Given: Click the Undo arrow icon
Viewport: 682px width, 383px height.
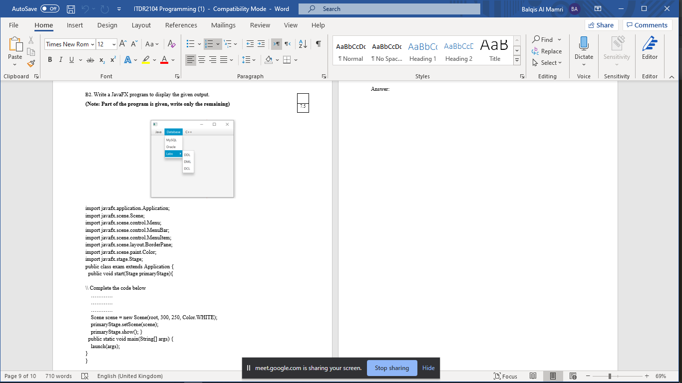Looking at the screenshot, I should (x=85, y=9).
